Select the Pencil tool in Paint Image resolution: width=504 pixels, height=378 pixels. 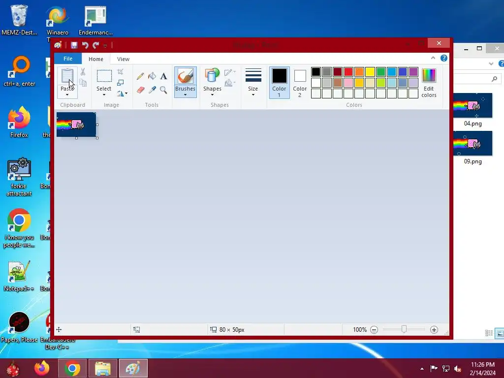click(x=140, y=76)
